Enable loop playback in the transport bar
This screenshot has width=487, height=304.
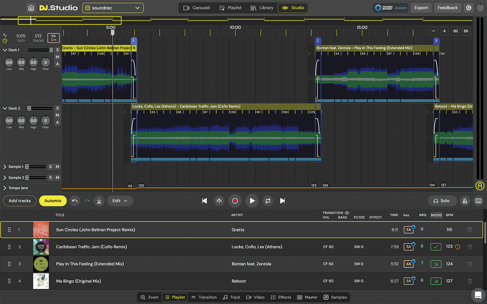pyautogui.click(x=267, y=201)
